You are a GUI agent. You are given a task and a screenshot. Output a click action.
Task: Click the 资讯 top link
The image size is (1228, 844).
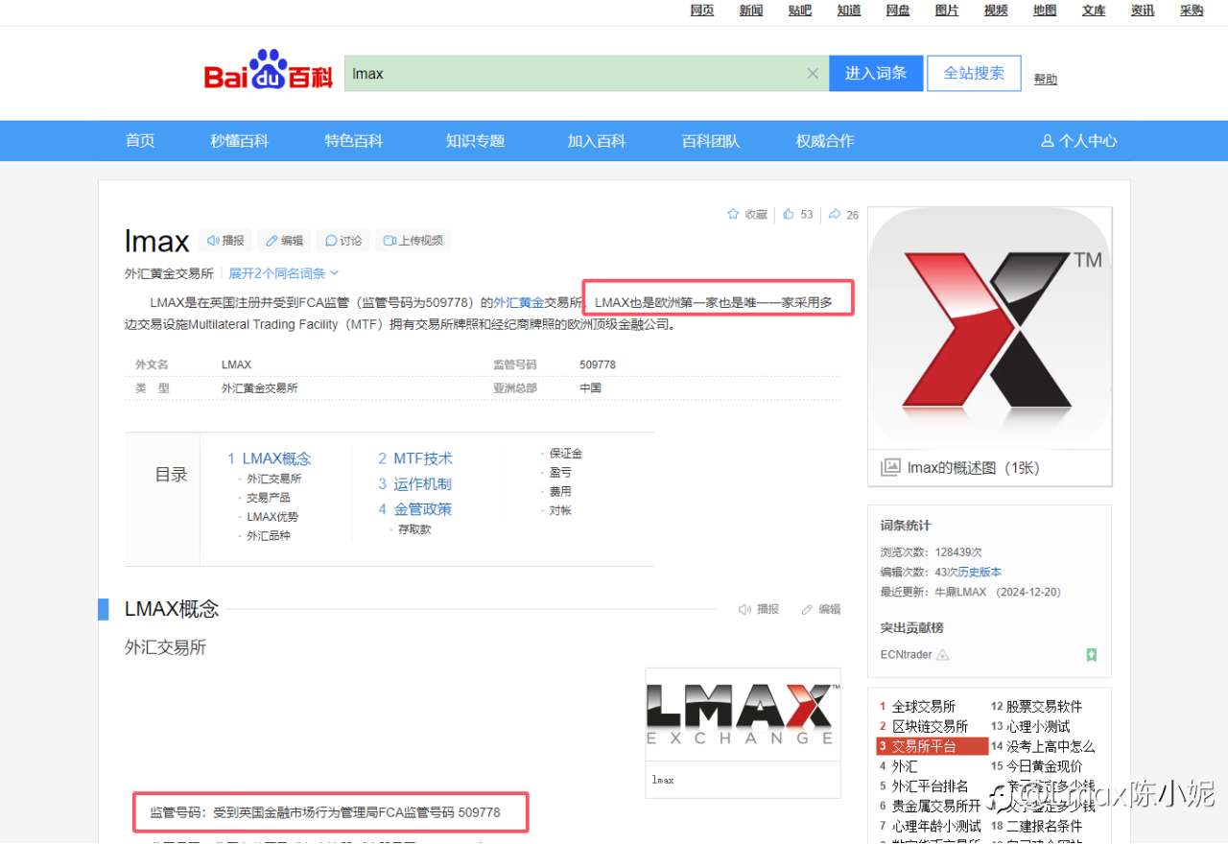point(1143,11)
